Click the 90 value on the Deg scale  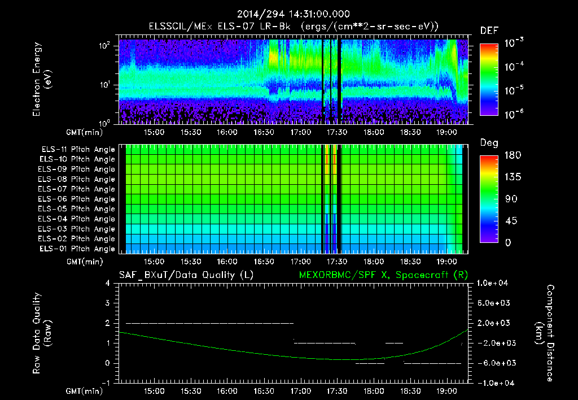click(x=511, y=199)
